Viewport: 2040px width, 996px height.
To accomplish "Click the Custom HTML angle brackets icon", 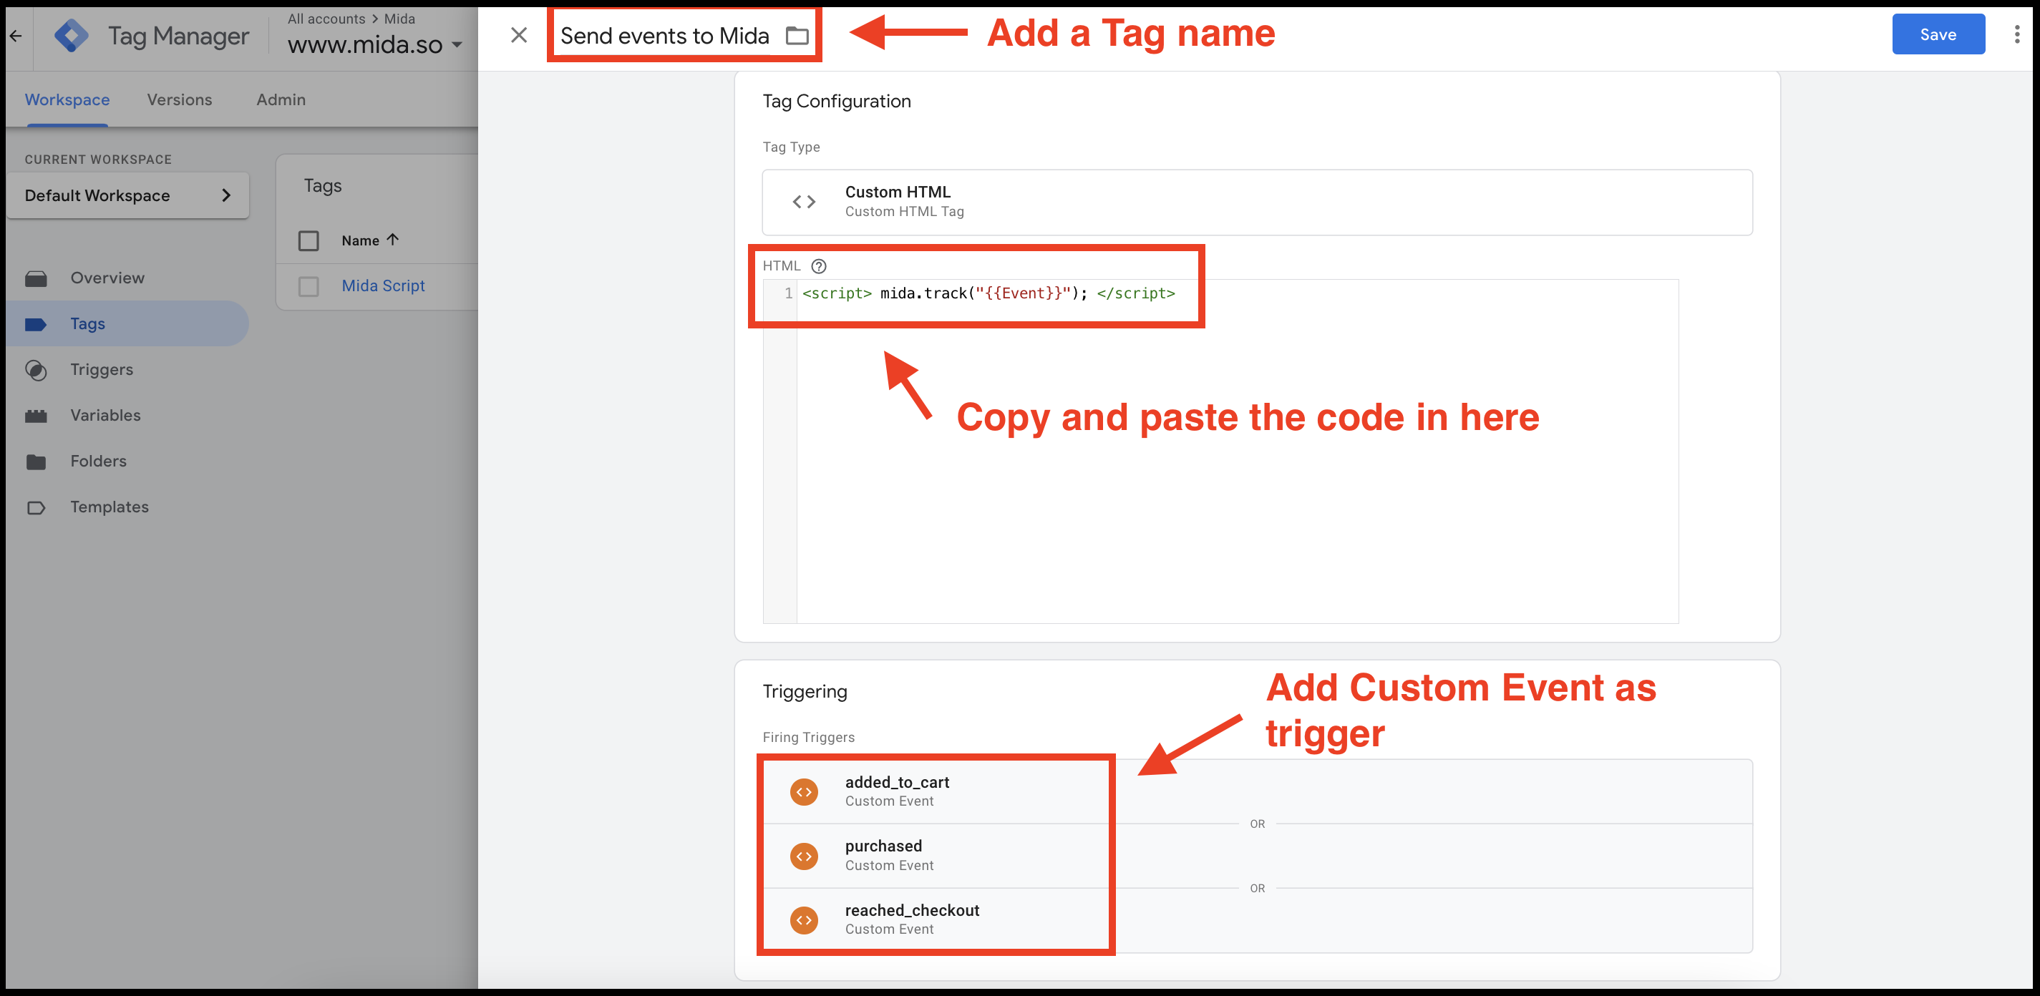I will (804, 202).
